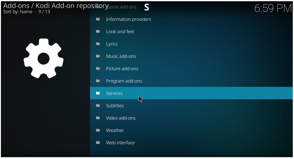Click folder icon beside Program add-ons
This screenshot has width=294, height=159.
pos(98,81)
